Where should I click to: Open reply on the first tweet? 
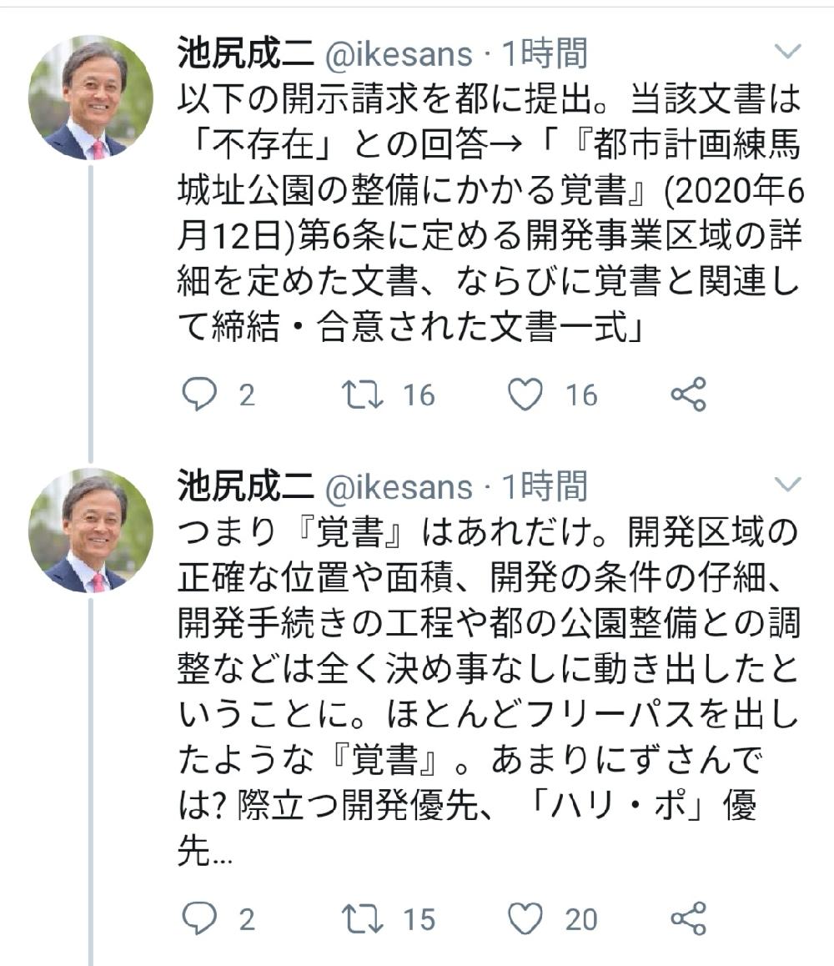click(199, 395)
